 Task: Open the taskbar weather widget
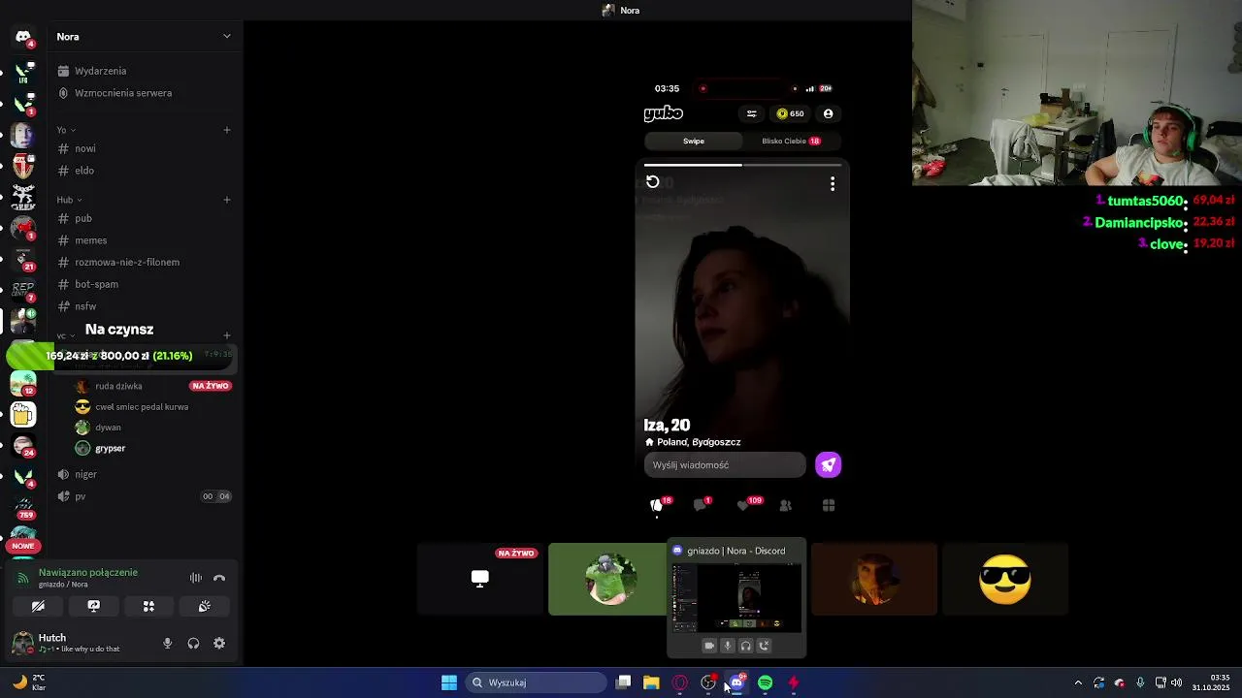pyautogui.click(x=29, y=682)
